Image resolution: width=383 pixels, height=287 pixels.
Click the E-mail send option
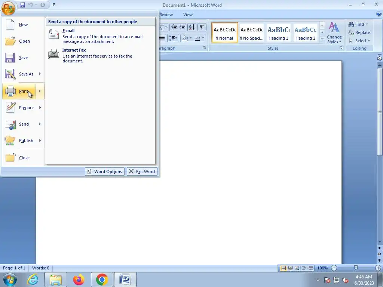pos(101,36)
